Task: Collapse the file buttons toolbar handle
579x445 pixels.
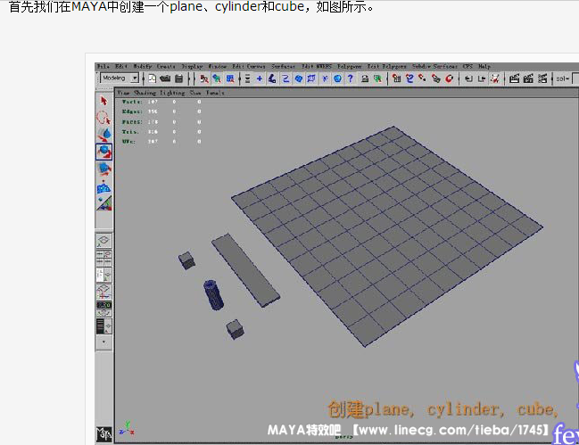Action: pyautogui.click(x=144, y=78)
